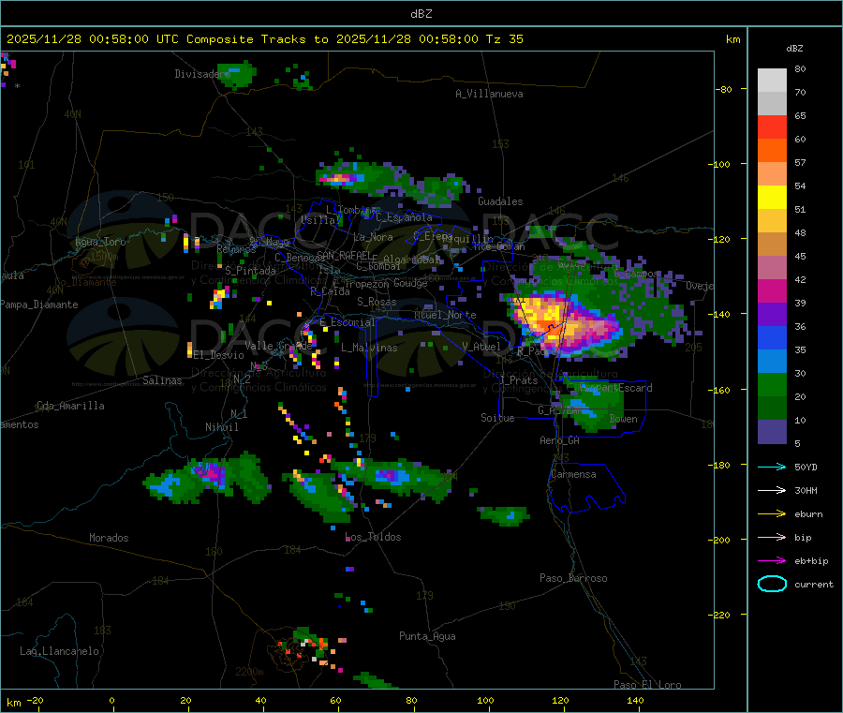The image size is (843, 713).
Task: Click the dBZ heading above color scale
Action: pos(794,49)
